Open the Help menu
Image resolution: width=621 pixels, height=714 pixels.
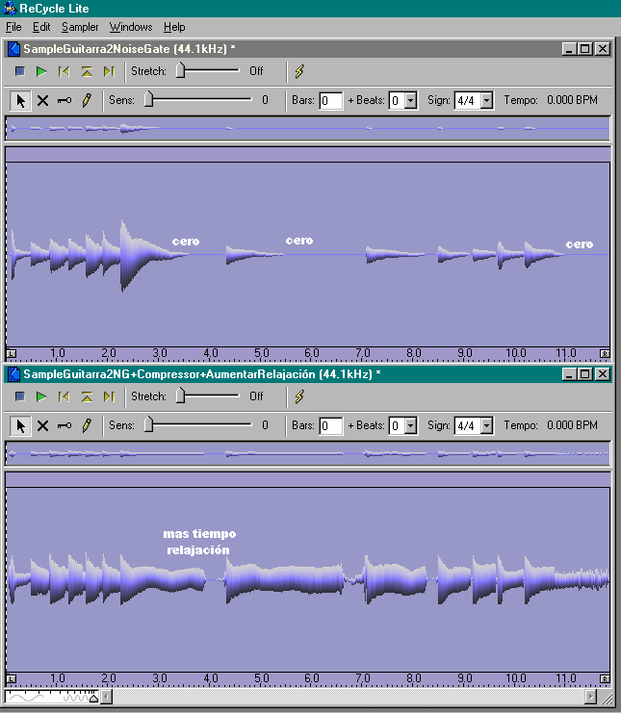click(174, 27)
